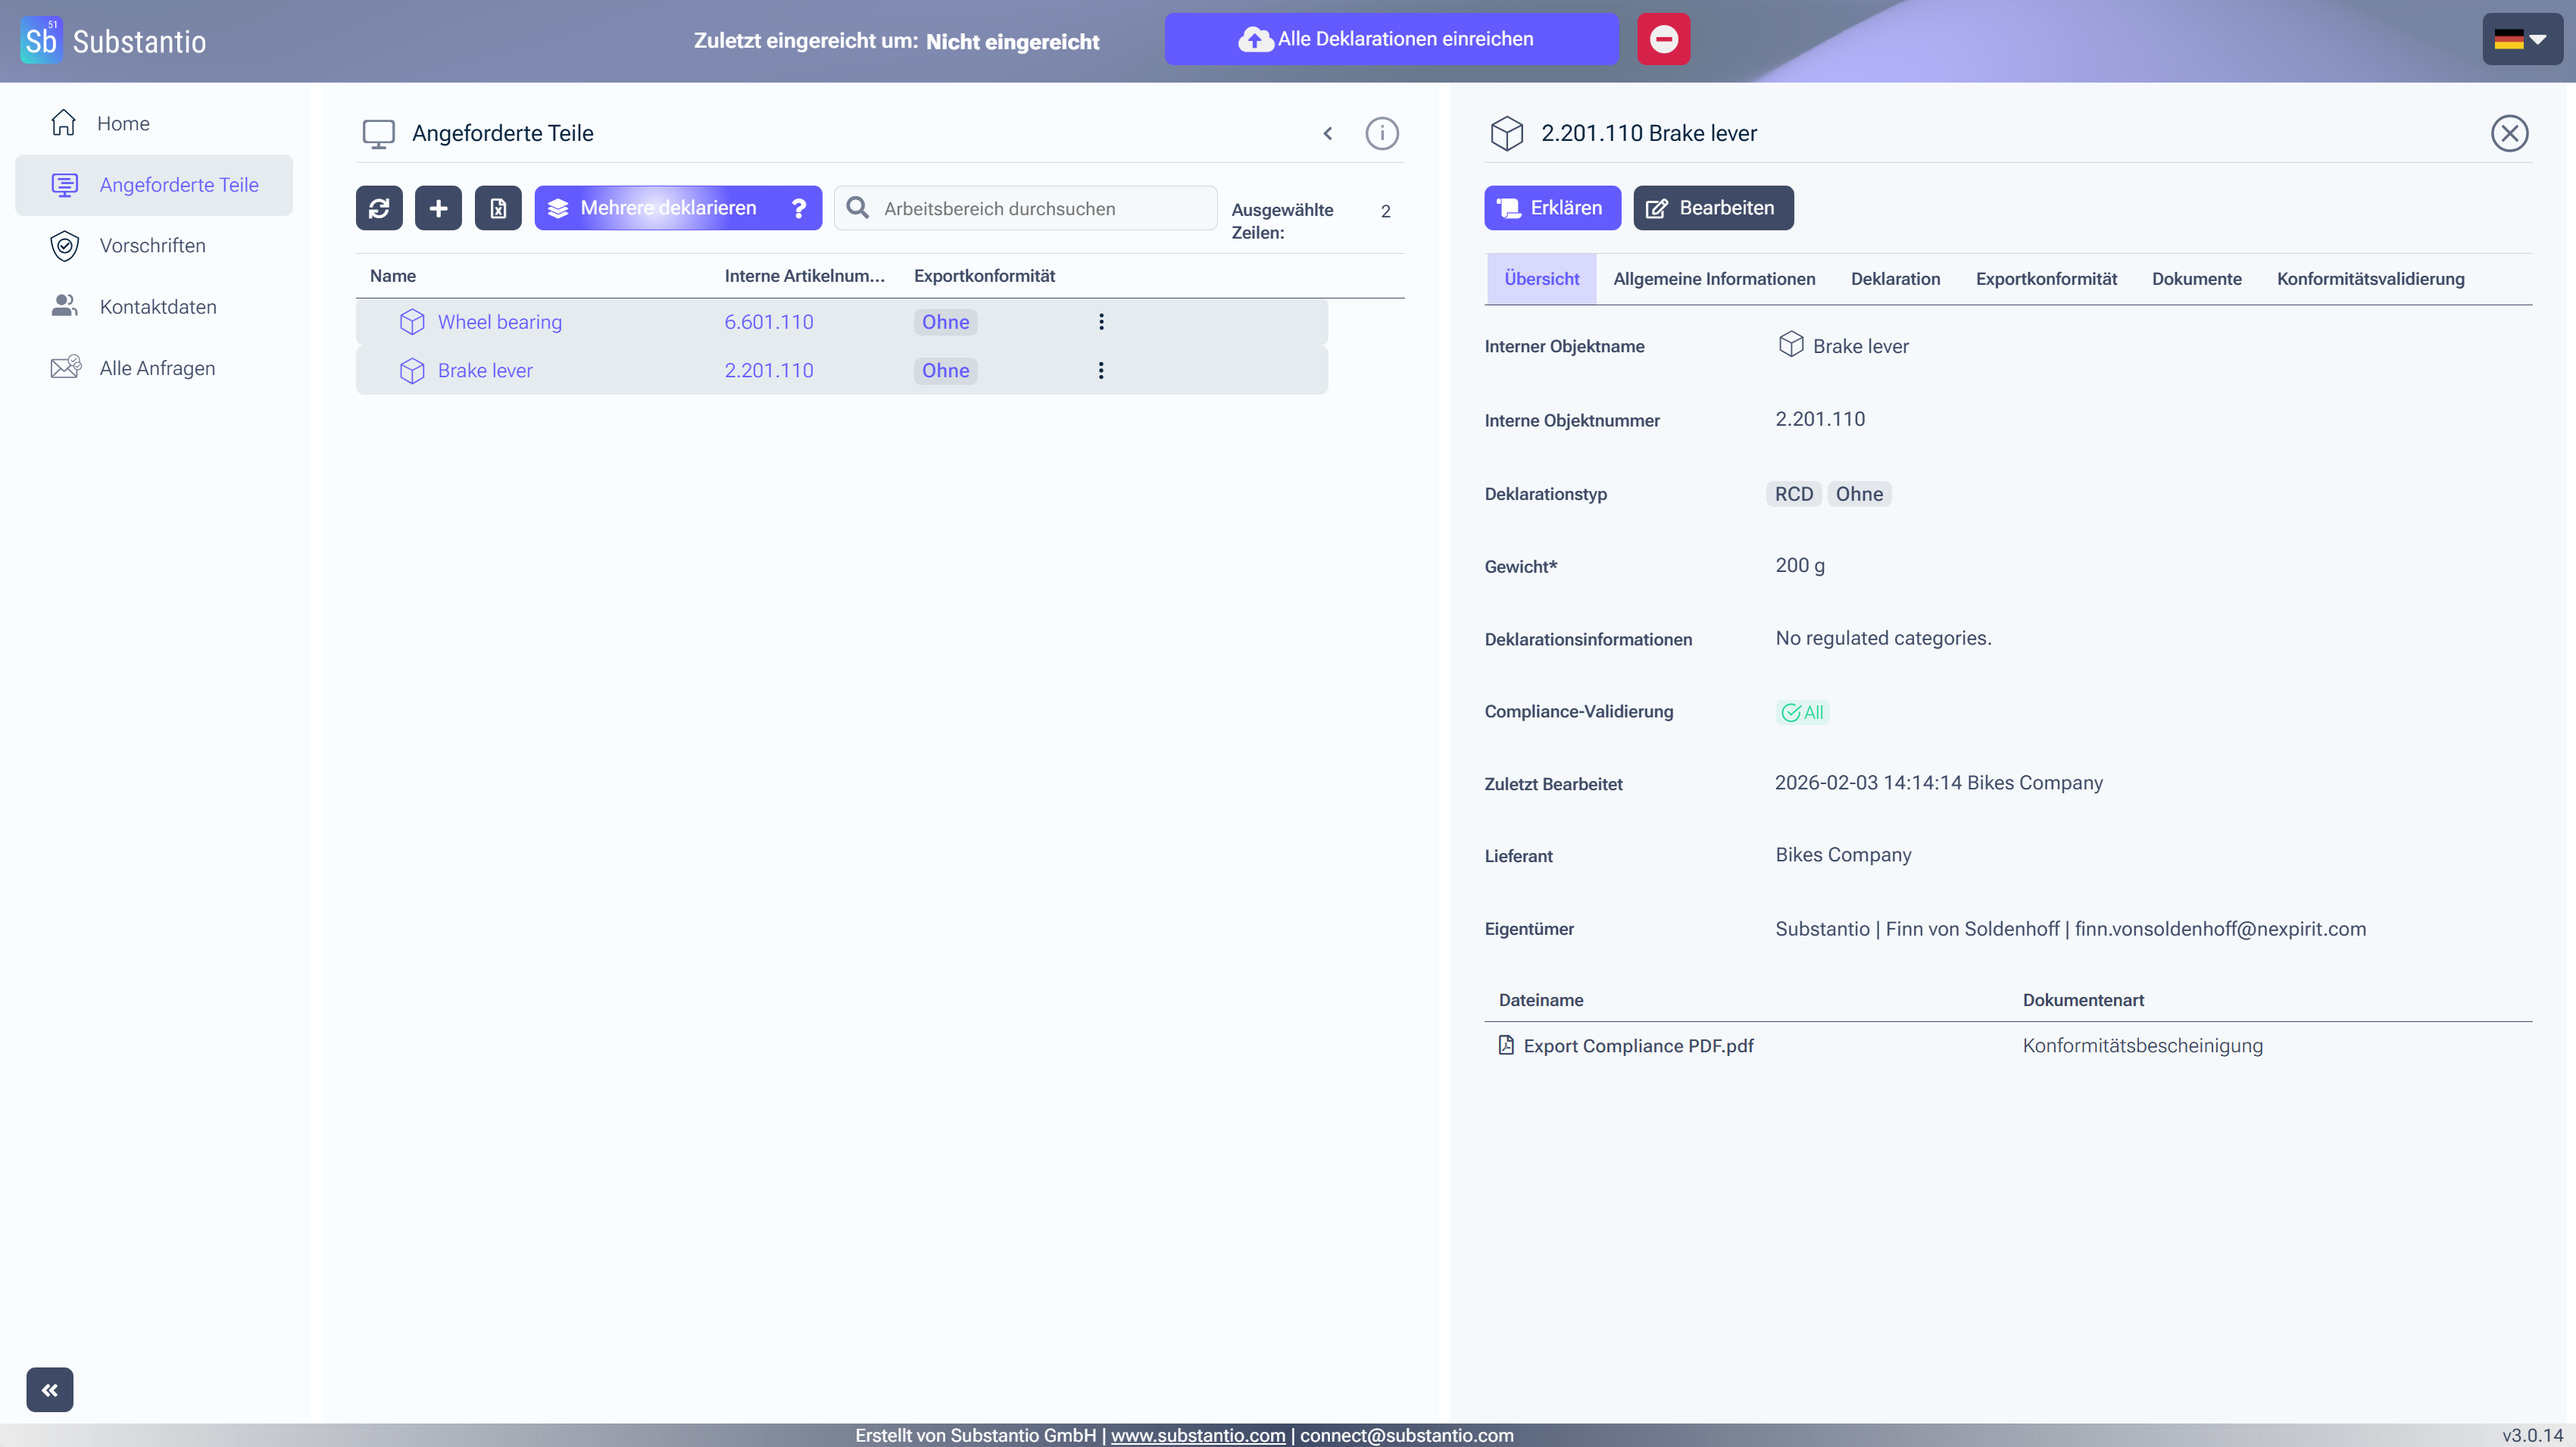The image size is (2576, 1447).
Task: Submit with Alle Deklarationen einreichen
Action: 1391,39
